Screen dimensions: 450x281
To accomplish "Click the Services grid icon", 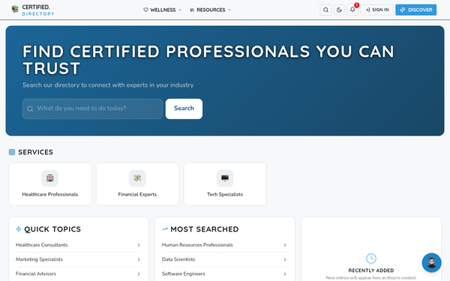I will (x=12, y=152).
